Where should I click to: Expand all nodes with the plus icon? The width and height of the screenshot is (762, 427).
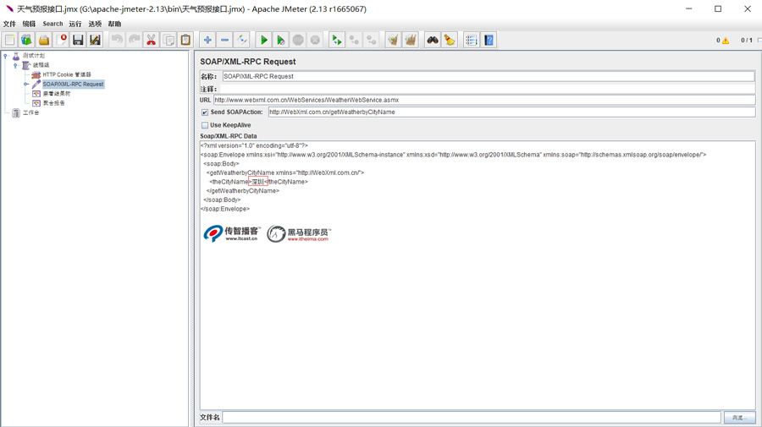point(207,41)
